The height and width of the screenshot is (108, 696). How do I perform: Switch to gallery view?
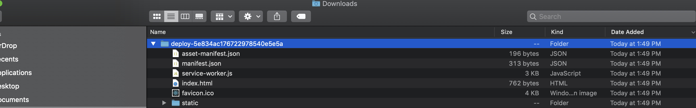coord(199,16)
